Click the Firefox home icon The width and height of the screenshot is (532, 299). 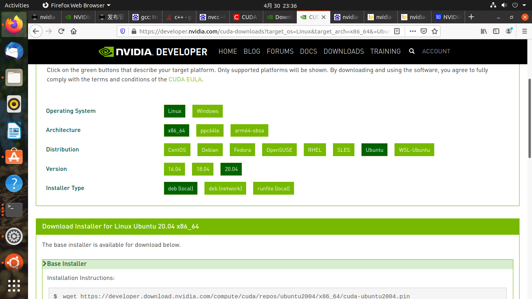(74, 32)
